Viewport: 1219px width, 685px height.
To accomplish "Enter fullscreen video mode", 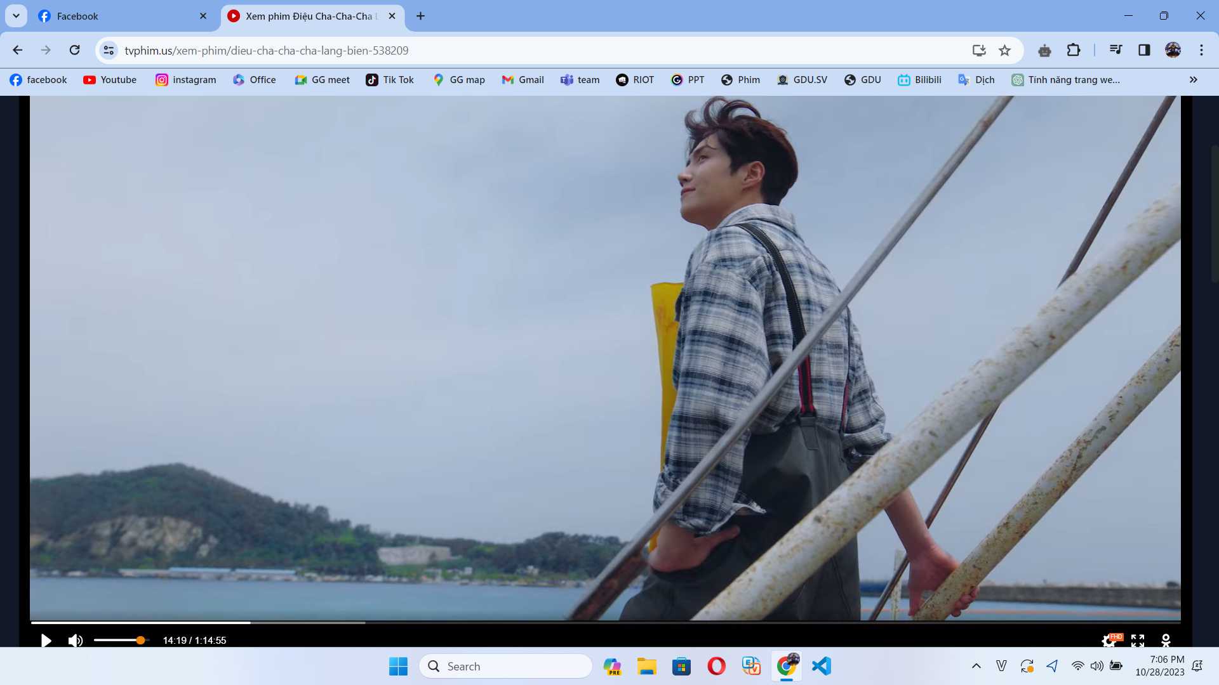I will click(x=1138, y=641).
